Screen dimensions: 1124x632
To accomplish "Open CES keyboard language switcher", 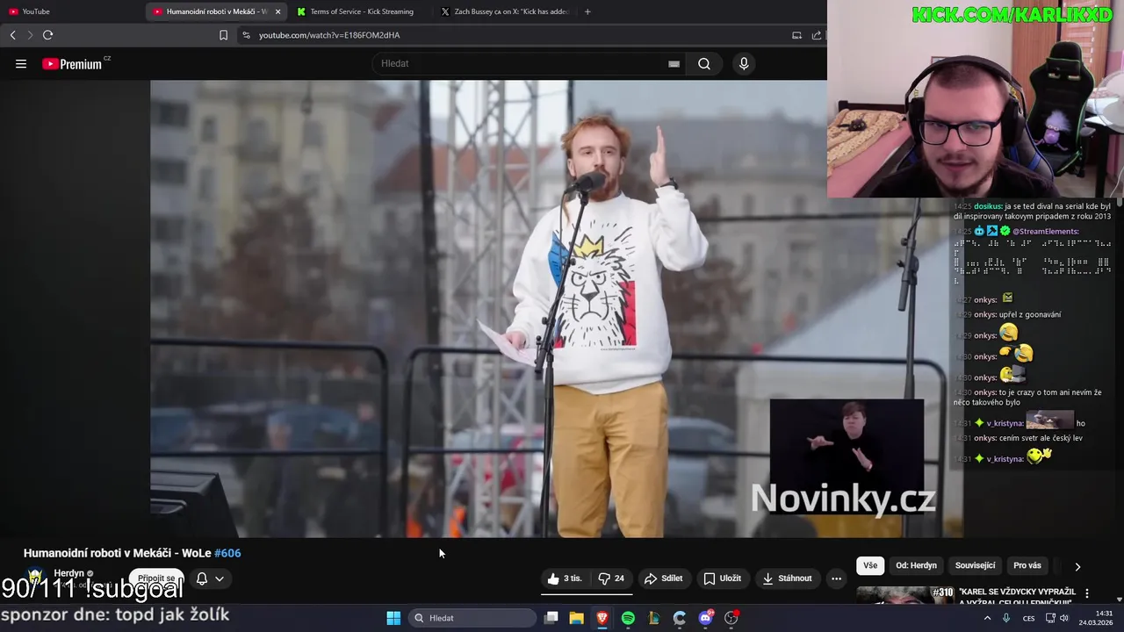I will tap(1028, 618).
